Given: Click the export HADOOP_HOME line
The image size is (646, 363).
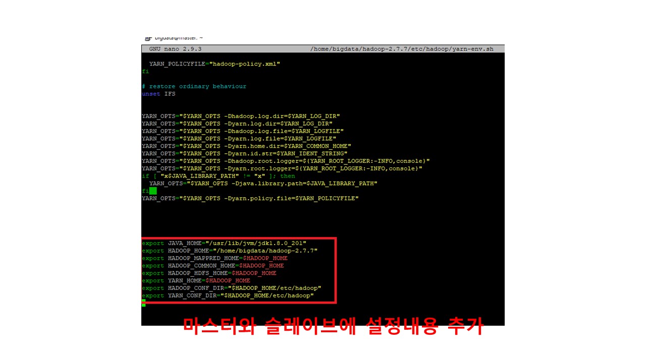Looking at the screenshot, I should 230,251.
